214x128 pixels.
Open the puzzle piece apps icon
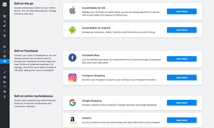tap(5, 91)
